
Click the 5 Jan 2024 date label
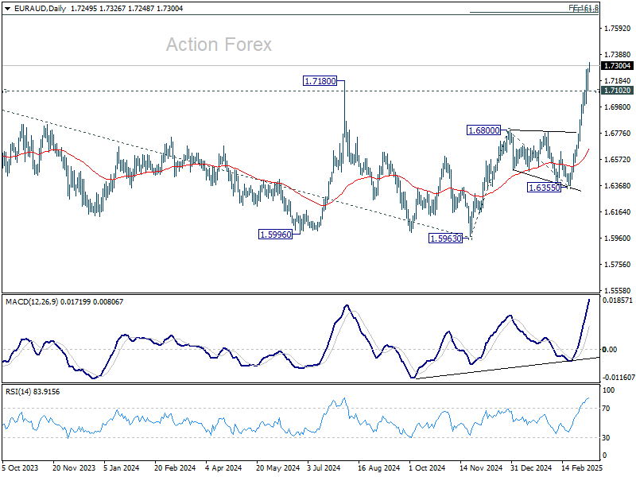[122, 468]
